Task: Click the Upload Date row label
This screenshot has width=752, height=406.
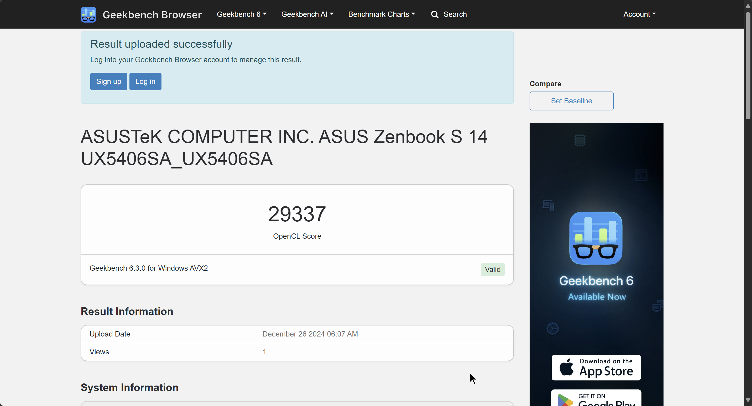Action: point(110,334)
